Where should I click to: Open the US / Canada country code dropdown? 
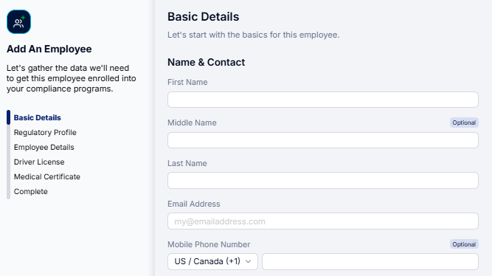pos(212,261)
